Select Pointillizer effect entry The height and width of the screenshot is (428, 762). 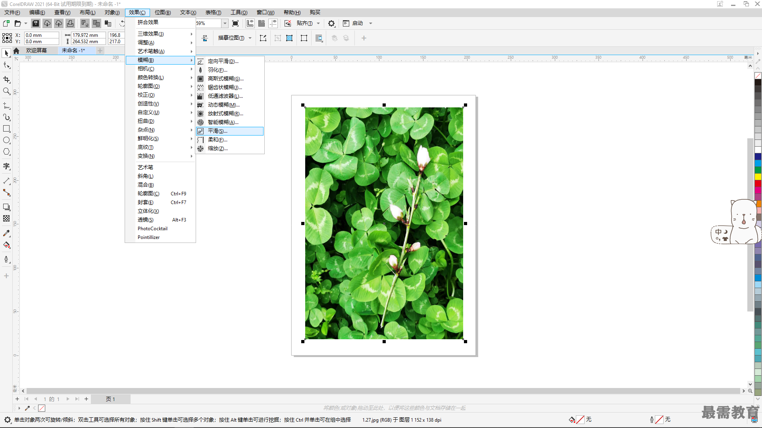coord(160,237)
